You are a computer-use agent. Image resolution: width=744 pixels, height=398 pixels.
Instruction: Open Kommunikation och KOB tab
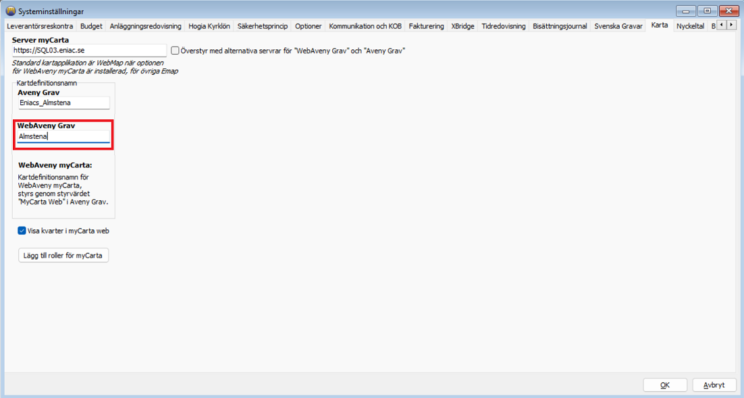click(365, 26)
